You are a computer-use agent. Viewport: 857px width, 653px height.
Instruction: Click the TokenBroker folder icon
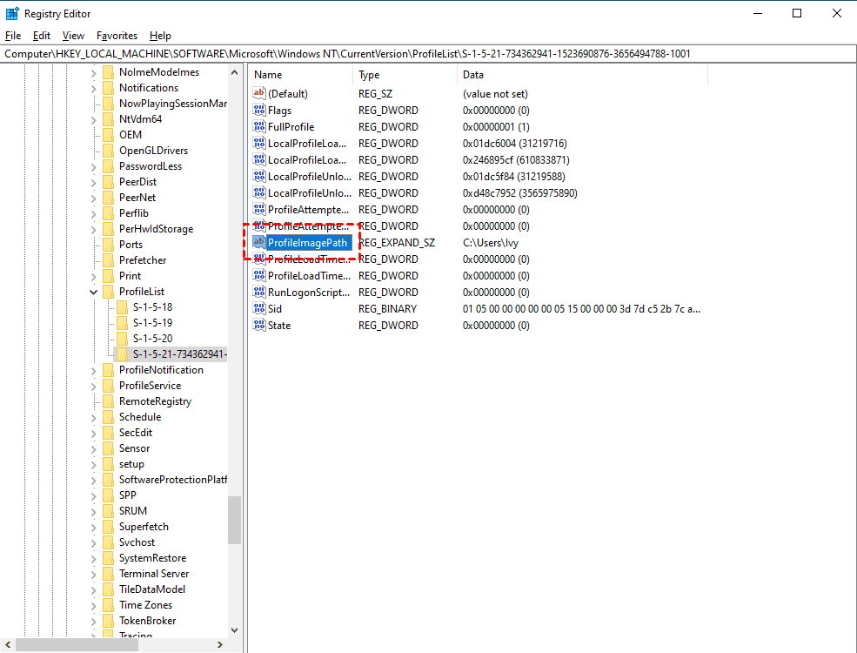[x=108, y=621]
